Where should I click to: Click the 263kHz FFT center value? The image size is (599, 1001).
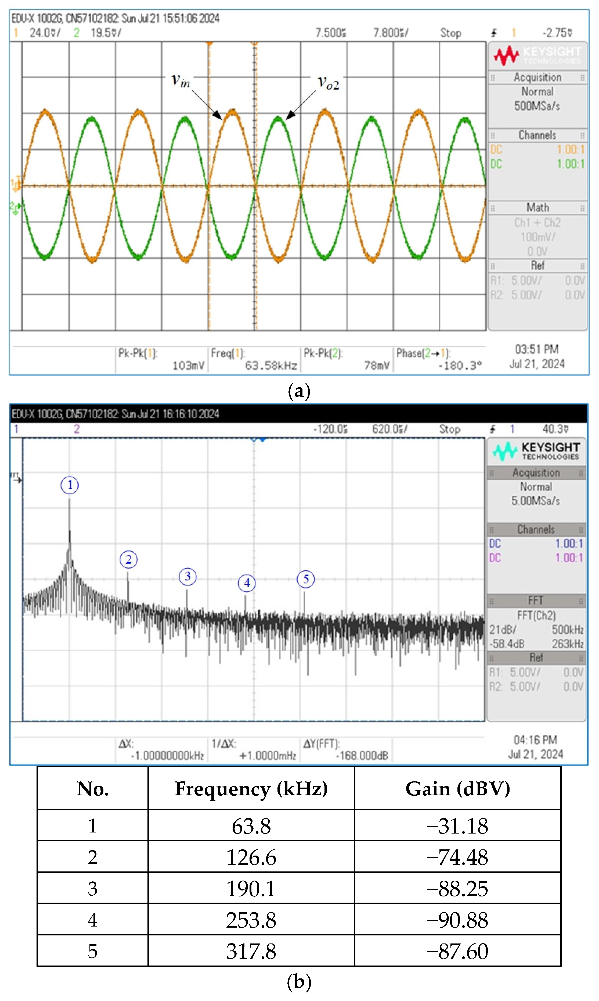[x=568, y=644]
